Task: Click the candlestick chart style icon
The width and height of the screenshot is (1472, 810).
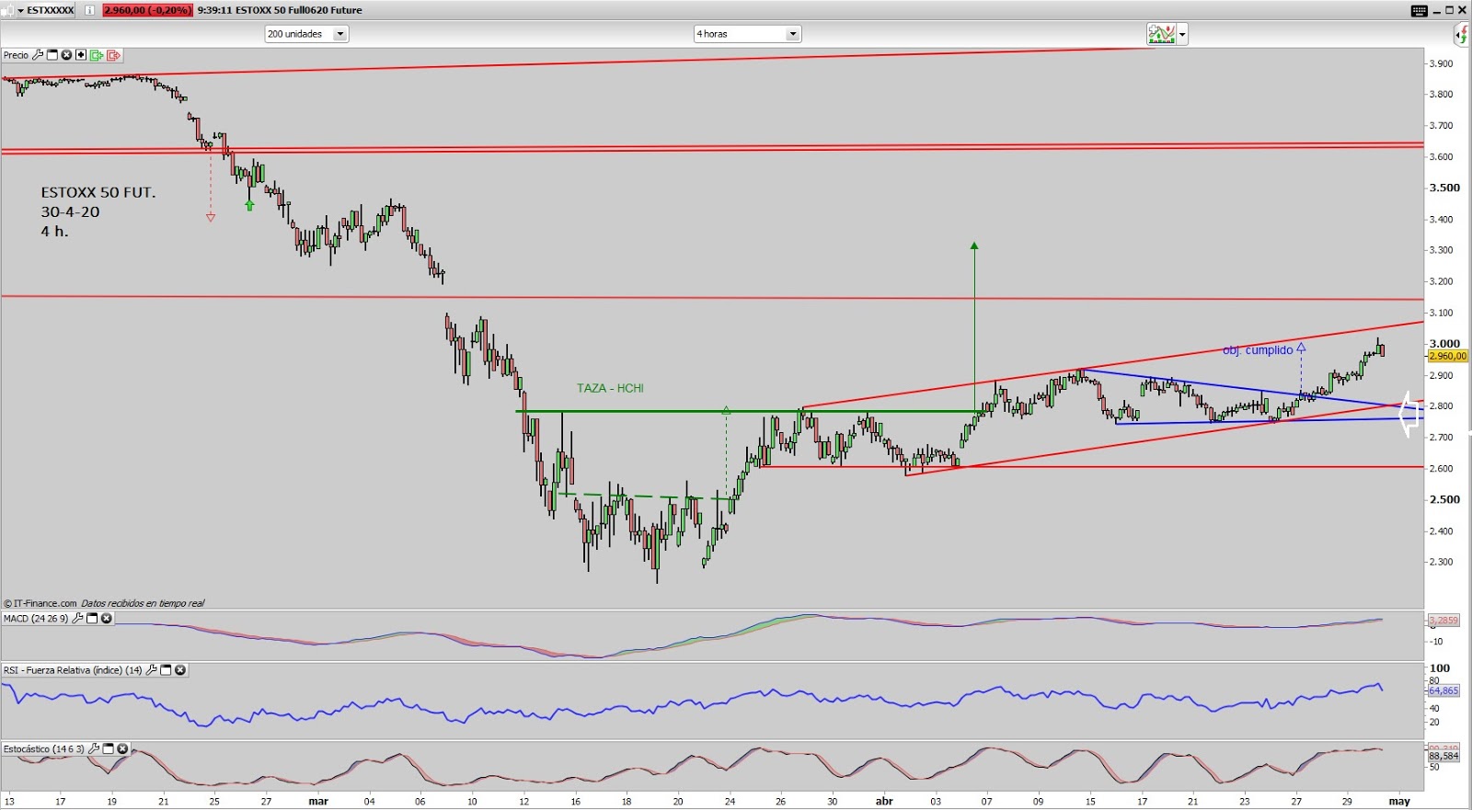Action: point(7,10)
